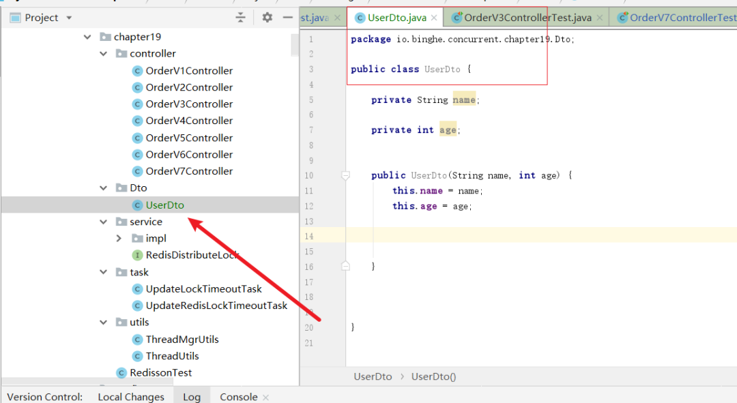
Task: Close the Console tab
Action: 265,398
